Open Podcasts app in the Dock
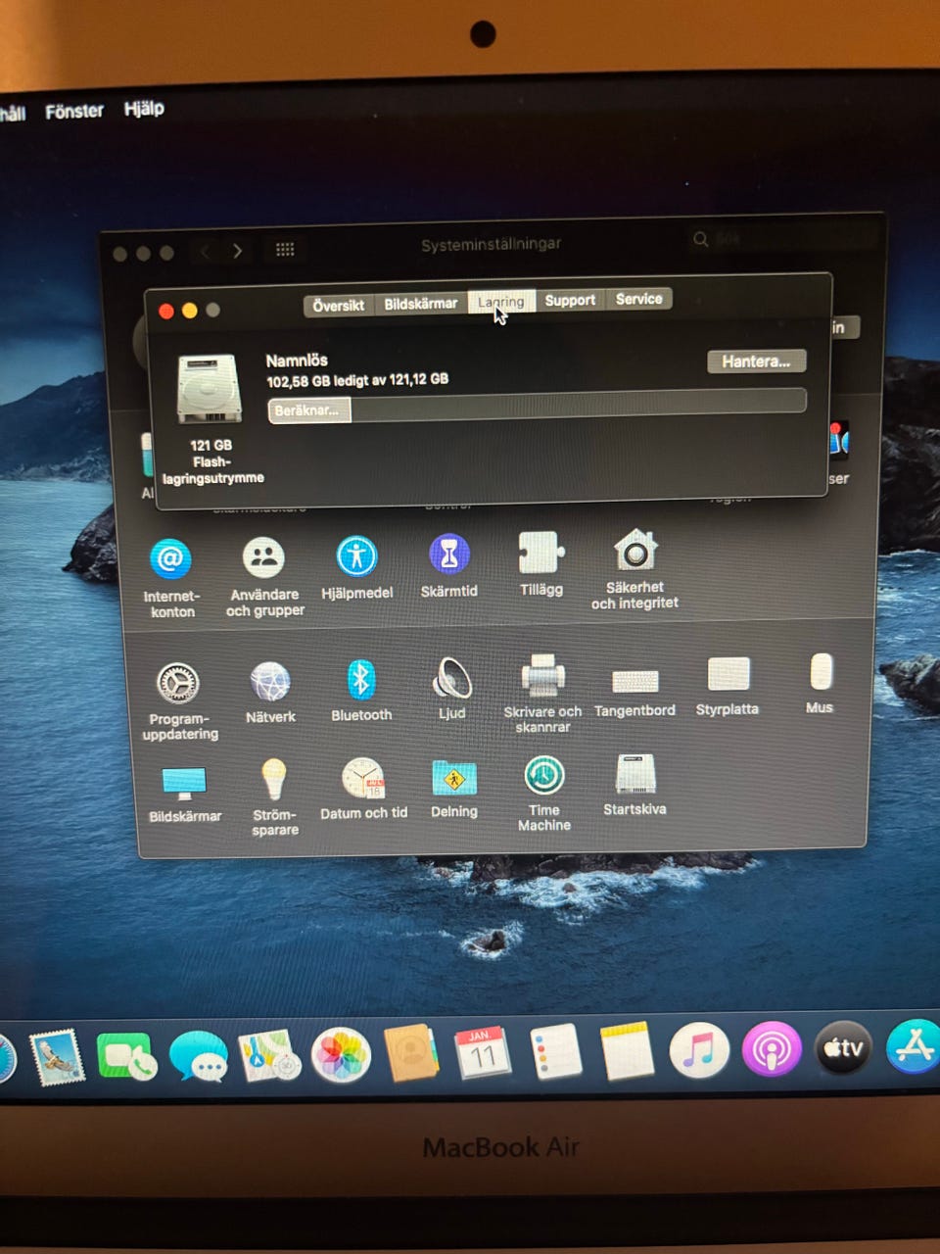 click(x=771, y=1049)
